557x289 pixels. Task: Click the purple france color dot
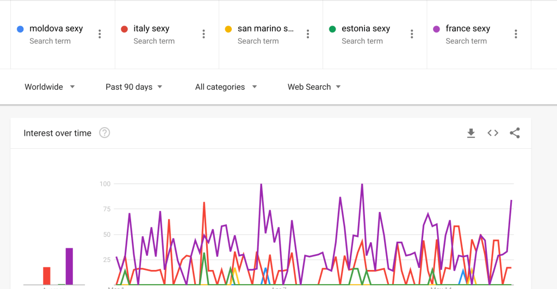[436, 29]
